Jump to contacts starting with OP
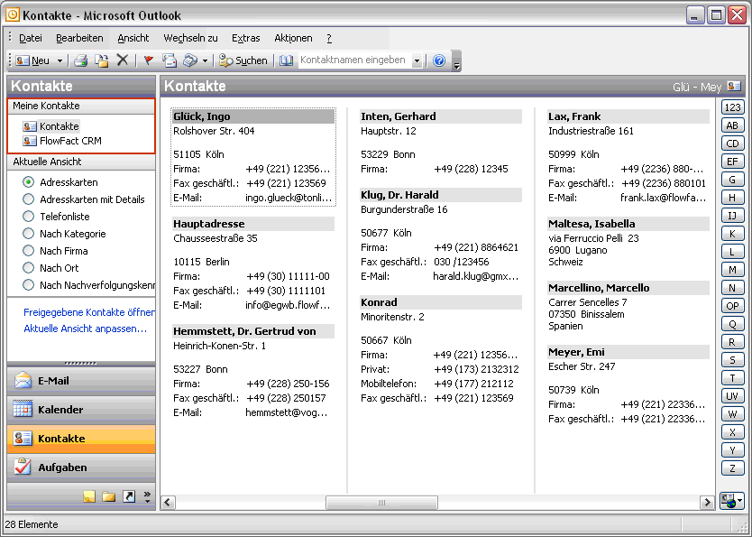 coord(732,306)
